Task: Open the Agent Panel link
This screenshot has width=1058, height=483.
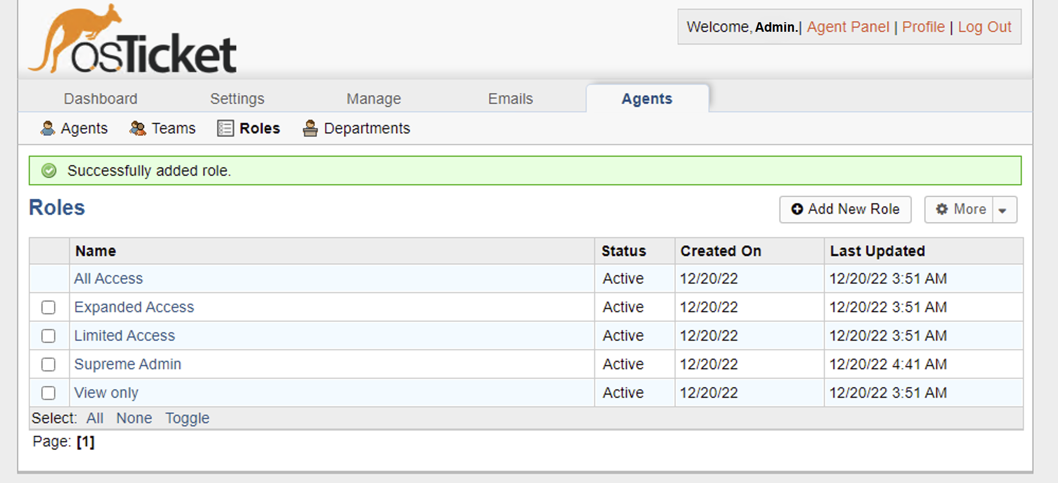Action: (848, 26)
